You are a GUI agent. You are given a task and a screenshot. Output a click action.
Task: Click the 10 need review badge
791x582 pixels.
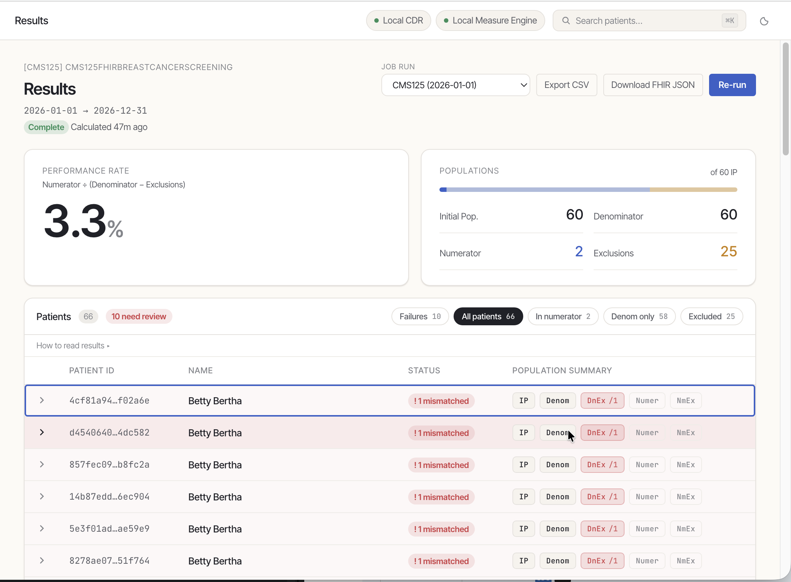click(x=139, y=316)
